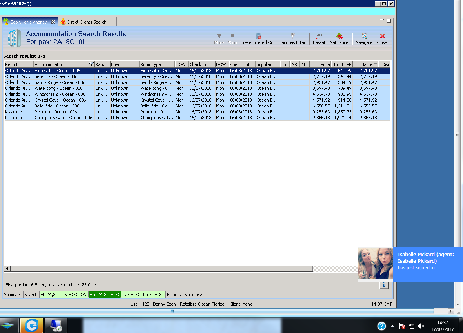
Task: Maximize the results view panel
Action: (389, 21)
